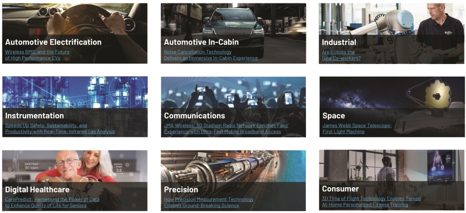Screen dimensions: 466x213
Task: Follow the Are Cobots the New Co-workers link
Action: point(341,55)
